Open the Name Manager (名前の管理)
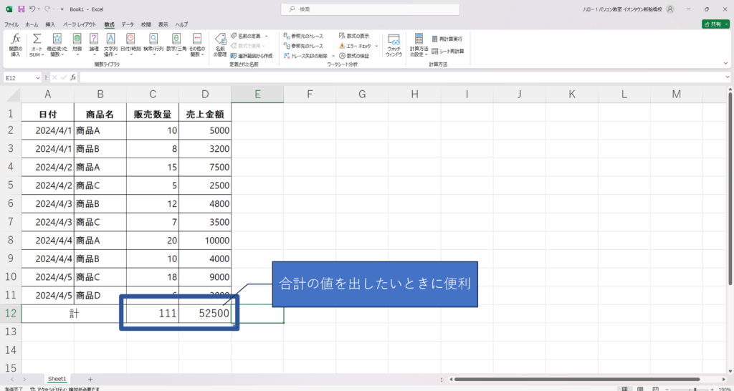The height and width of the screenshot is (391, 734). [x=220, y=45]
